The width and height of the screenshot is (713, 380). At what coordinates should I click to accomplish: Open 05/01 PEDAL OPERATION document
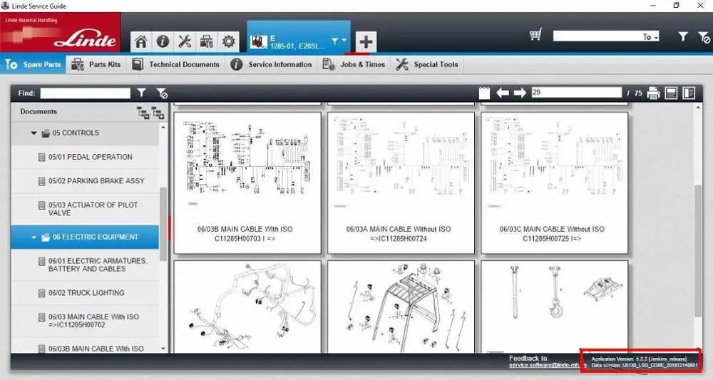point(85,158)
